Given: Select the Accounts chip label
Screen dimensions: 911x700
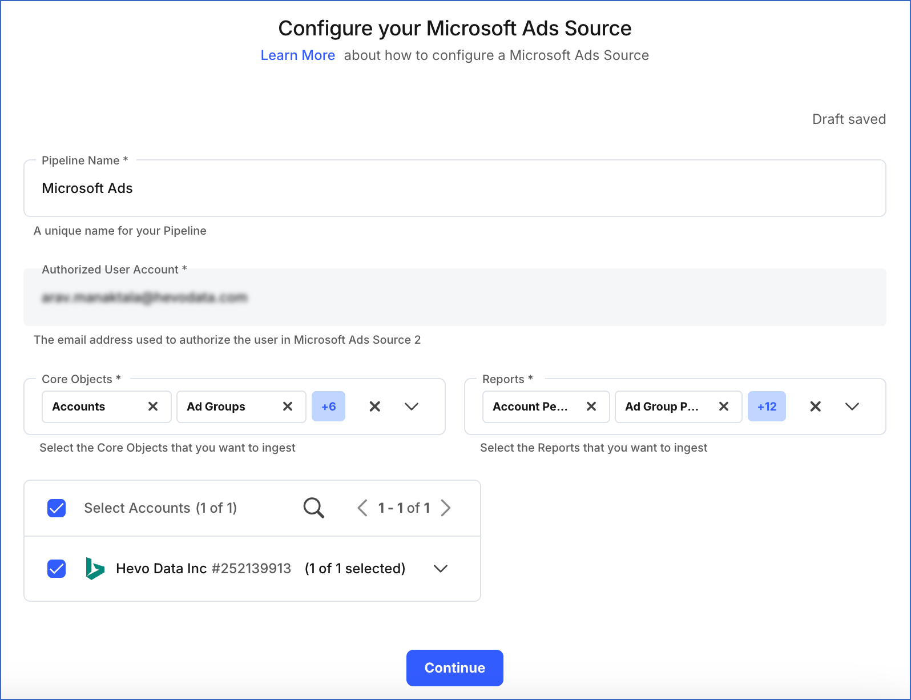Looking at the screenshot, I should [79, 407].
